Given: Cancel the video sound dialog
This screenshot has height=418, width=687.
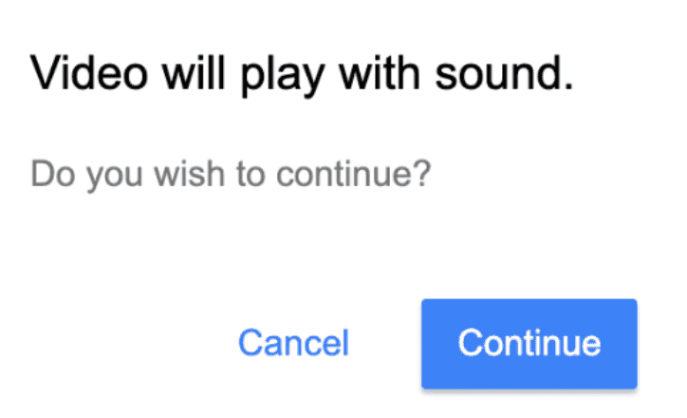Looking at the screenshot, I should 293,343.
